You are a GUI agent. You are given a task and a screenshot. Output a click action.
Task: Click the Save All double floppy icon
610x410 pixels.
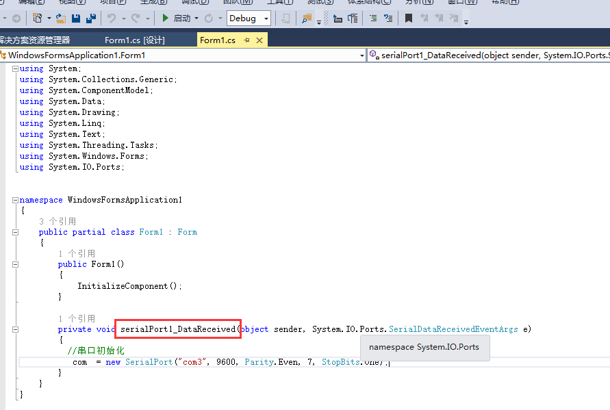coord(91,18)
